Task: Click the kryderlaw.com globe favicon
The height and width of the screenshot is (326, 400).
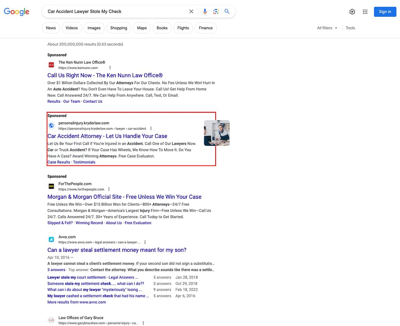Action: coord(51,125)
